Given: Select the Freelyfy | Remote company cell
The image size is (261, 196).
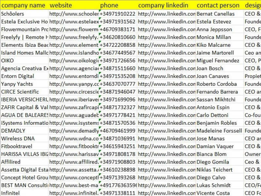Looking at the screenshot, I should click(x=24, y=37).
